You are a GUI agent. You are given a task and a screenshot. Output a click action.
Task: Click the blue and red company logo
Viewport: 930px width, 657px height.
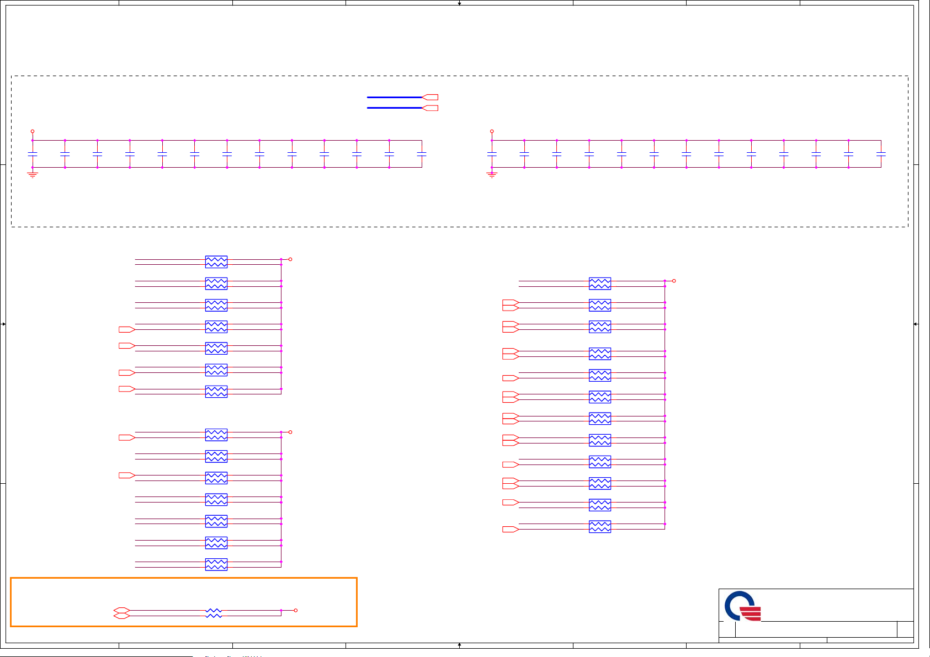coord(743,606)
